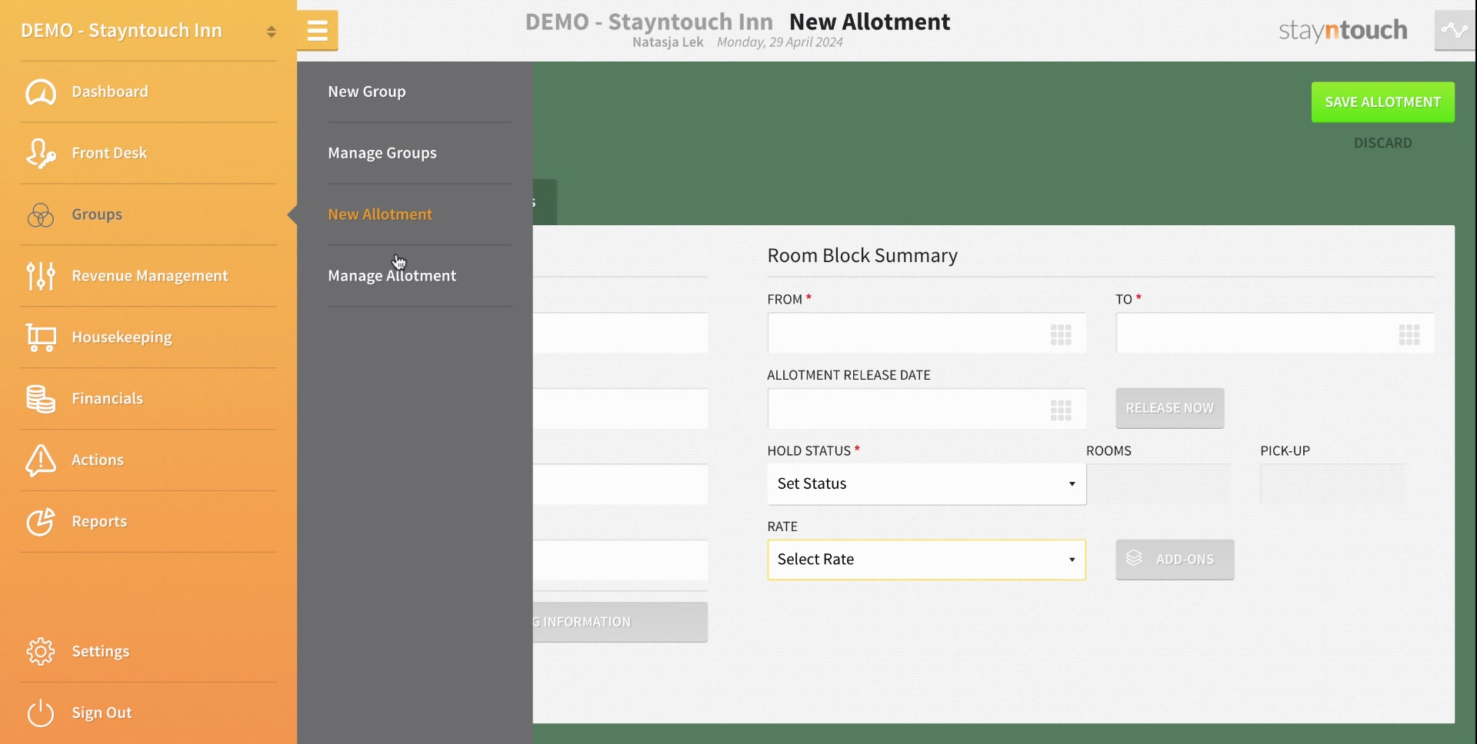Click the Dashboard gauge icon

pos(41,92)
